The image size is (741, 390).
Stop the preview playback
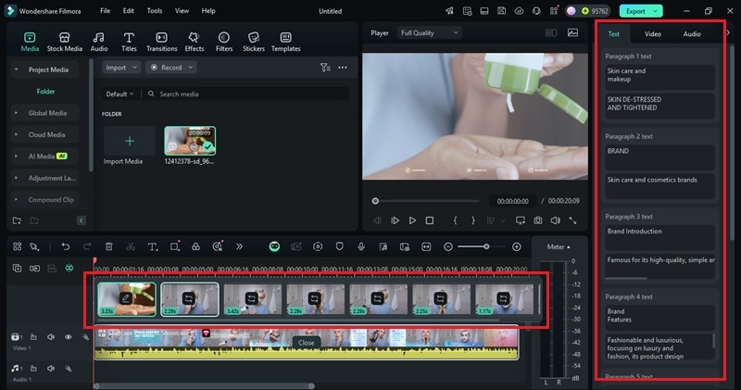pyautogui.click(x=430, y=220)
